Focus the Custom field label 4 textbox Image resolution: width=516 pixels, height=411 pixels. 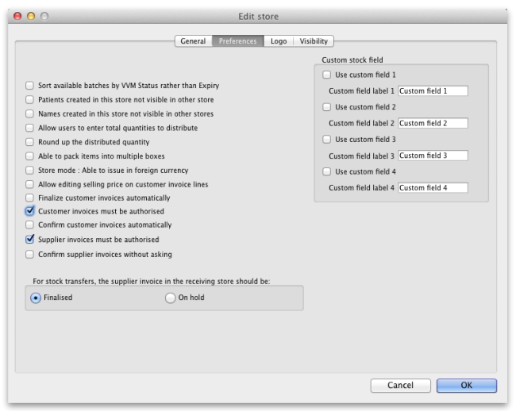pyautogui.click(x=433, y=188)
